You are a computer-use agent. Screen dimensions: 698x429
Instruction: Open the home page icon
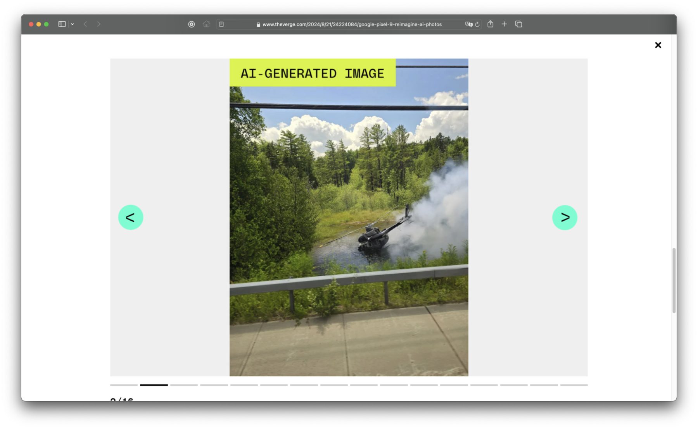click(206, 24)
